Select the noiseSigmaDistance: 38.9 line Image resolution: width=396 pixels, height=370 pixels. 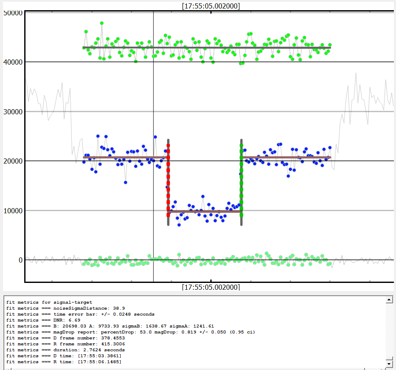point(66,308)
